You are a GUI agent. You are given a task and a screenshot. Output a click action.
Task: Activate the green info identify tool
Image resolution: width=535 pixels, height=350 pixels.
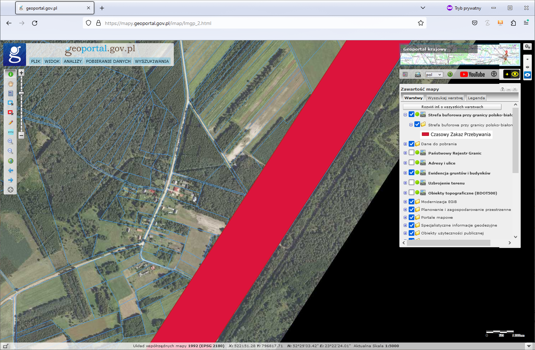[x=11, y=74]
